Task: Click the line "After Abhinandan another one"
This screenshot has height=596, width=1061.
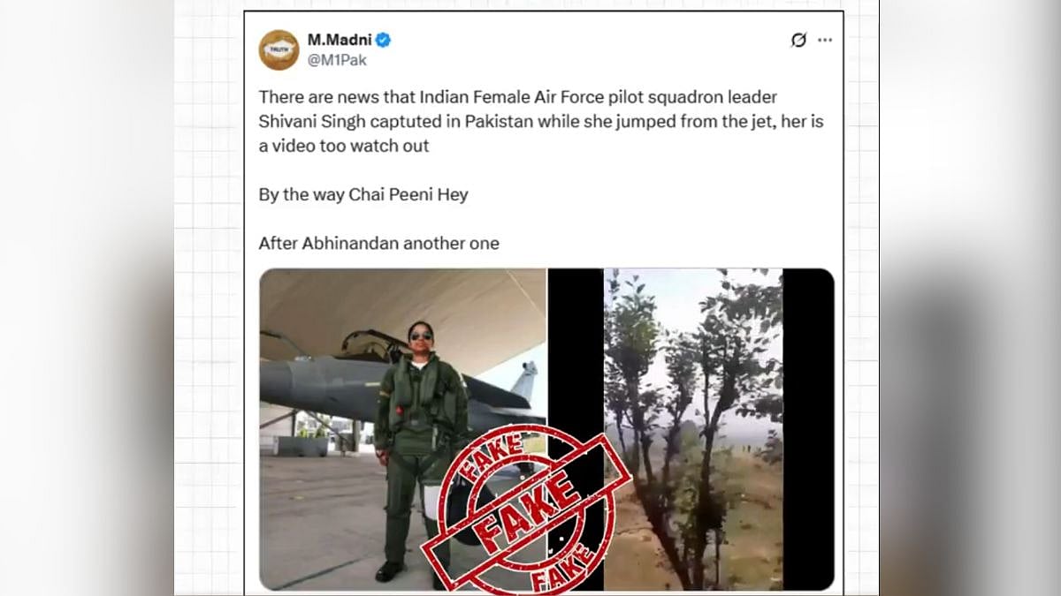Action: coord(378,243)
